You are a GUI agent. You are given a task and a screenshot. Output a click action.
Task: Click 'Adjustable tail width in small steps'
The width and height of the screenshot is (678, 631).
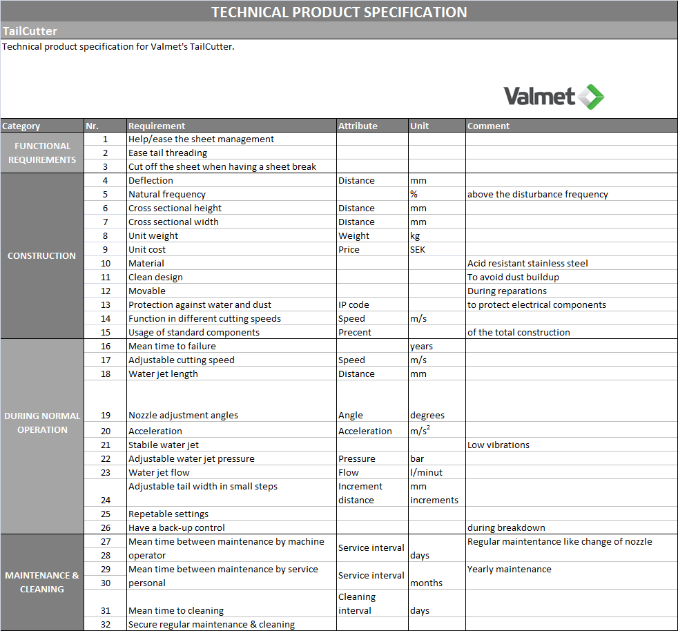tap(231, 493)
